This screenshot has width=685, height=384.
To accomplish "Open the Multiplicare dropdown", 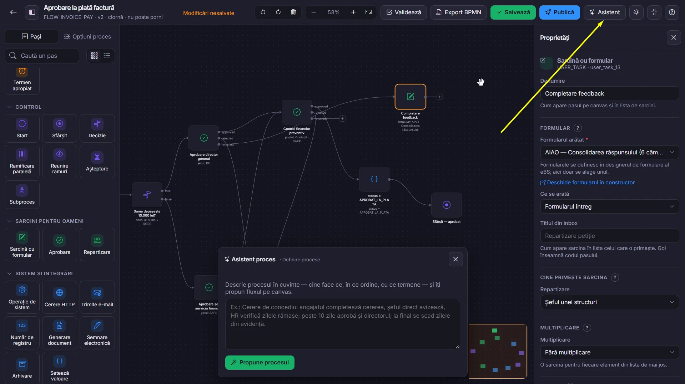I will [x=609, y=352].
